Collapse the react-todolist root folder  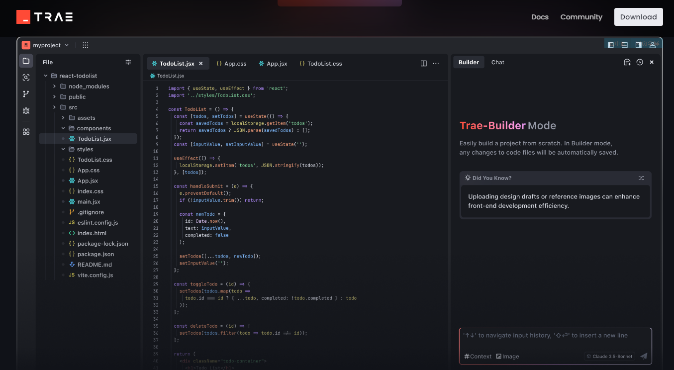coord(46,76)
